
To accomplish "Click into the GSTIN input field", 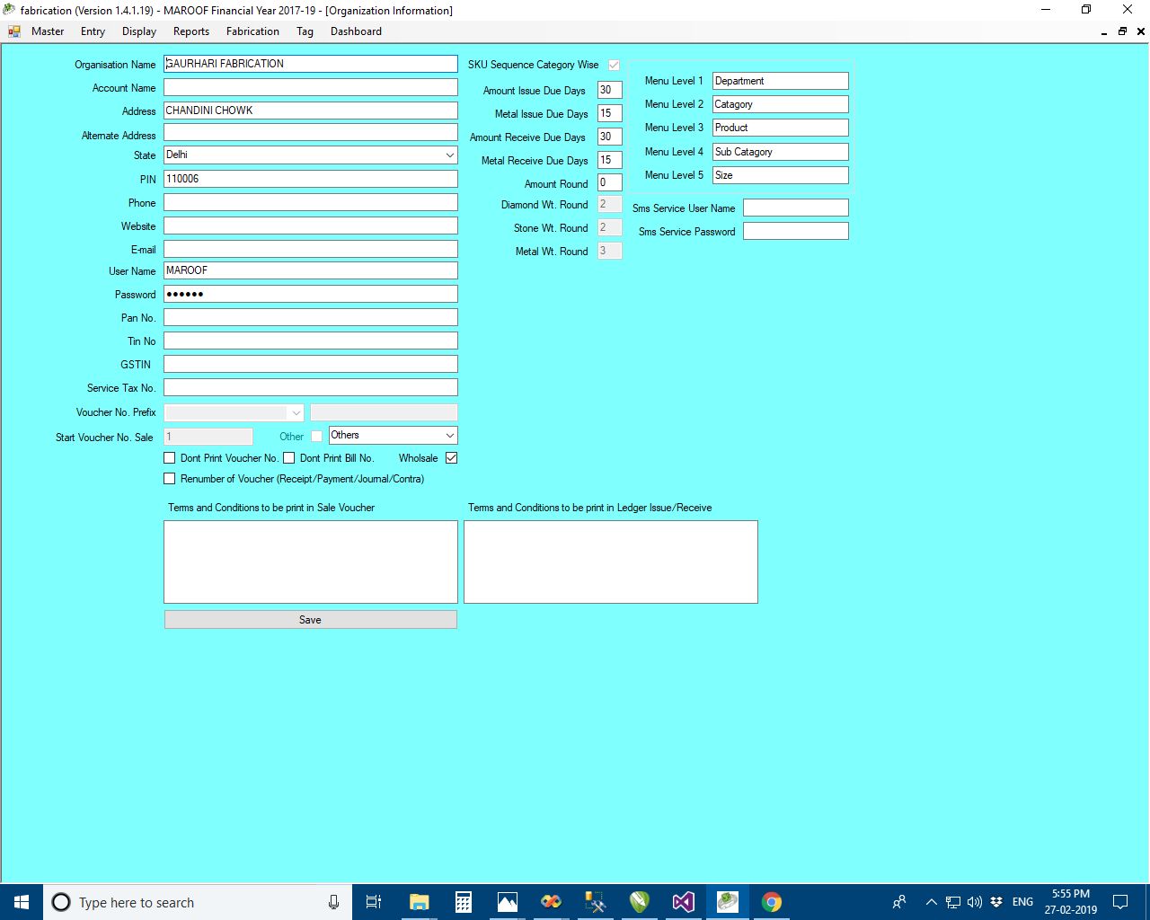I will [x=310, y=364].
